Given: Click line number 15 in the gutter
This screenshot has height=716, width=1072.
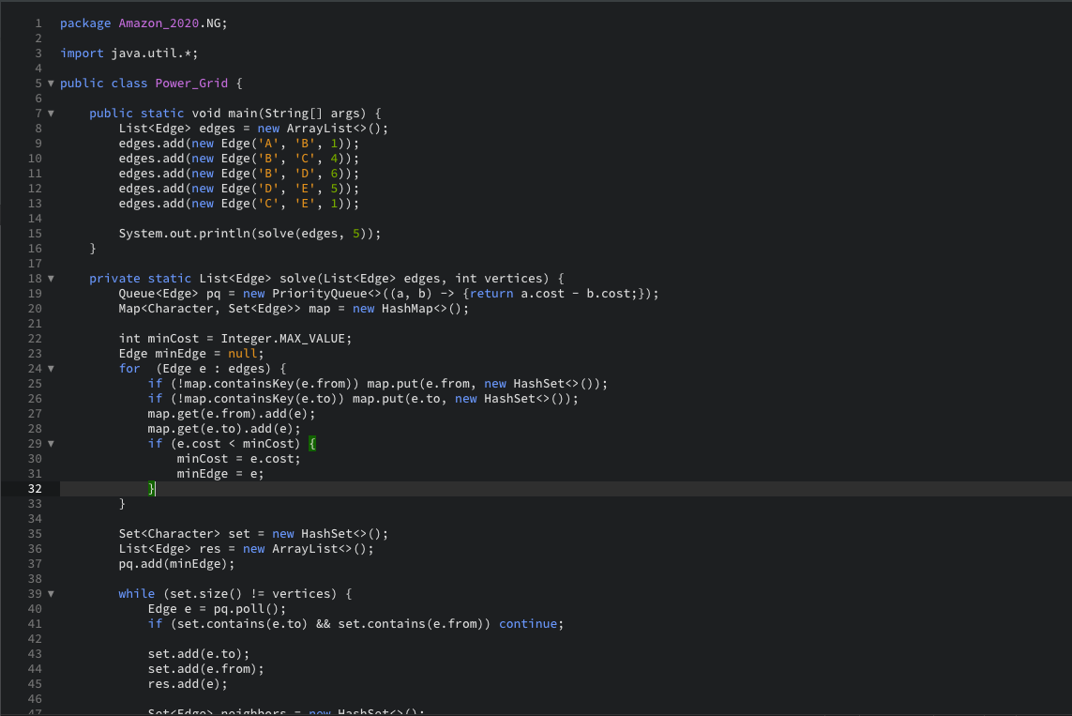Looking at the screenshot, I should [x=35, y=234].
